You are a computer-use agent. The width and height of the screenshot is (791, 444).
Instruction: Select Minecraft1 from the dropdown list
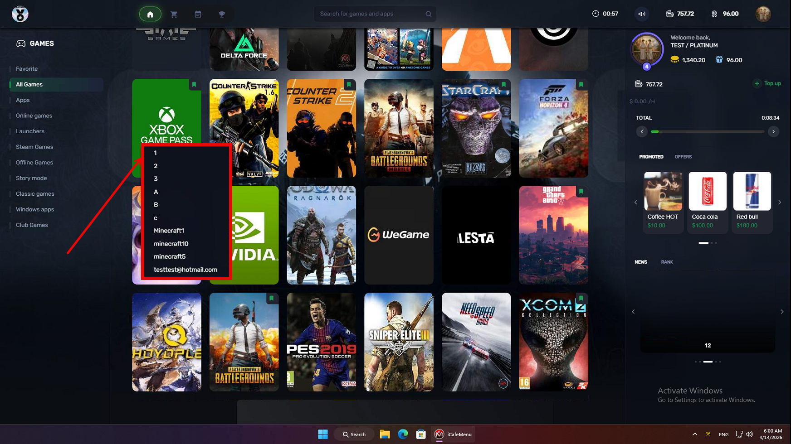click(x=169, y=231)
